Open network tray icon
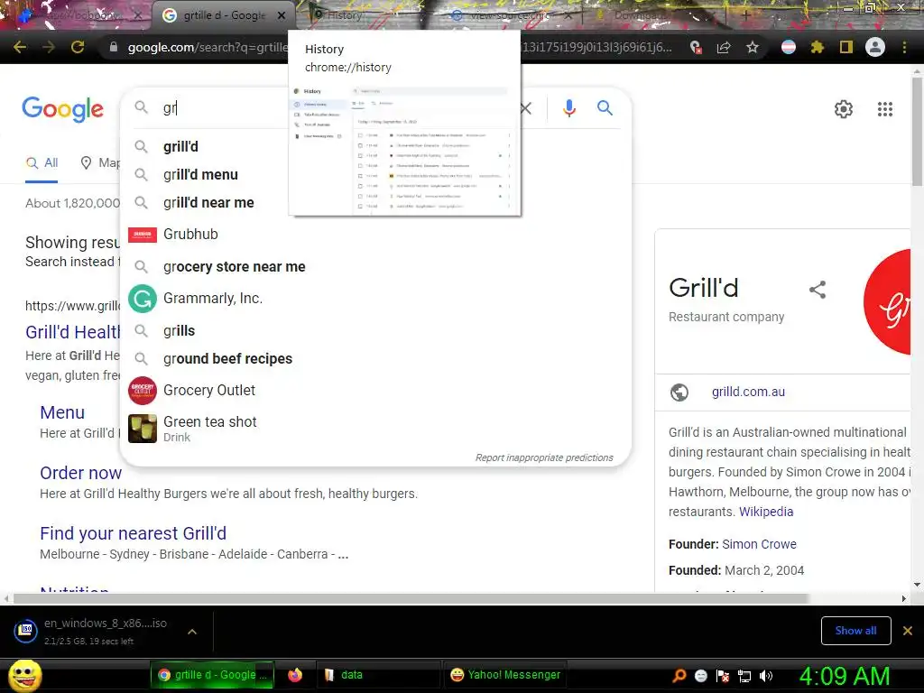Viewport: 924px width, 693px height. [x=744, y=676]
